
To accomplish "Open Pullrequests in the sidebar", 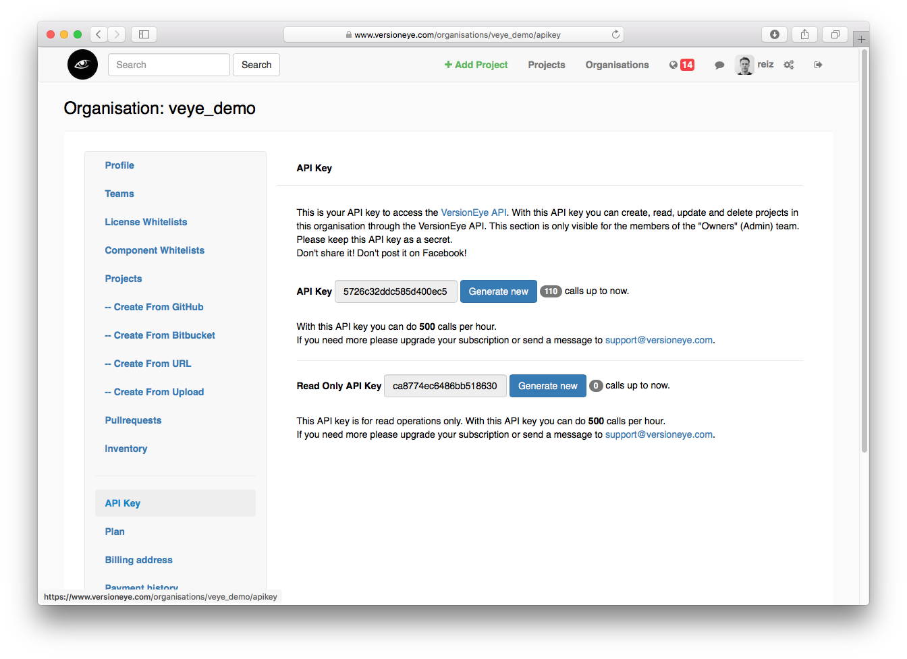I will [x=133, y=420].
